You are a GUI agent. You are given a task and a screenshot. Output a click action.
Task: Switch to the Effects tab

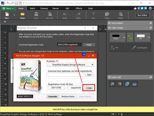click(x=79, y=8)
